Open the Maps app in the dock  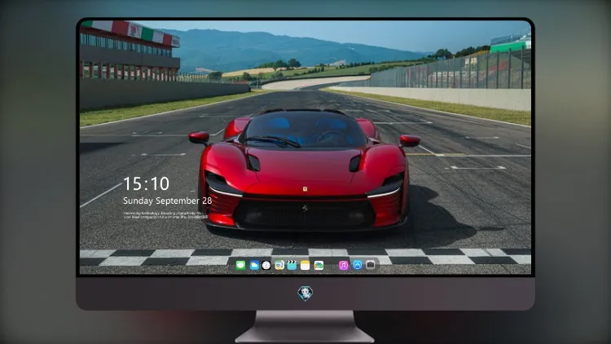pos(279,265)
